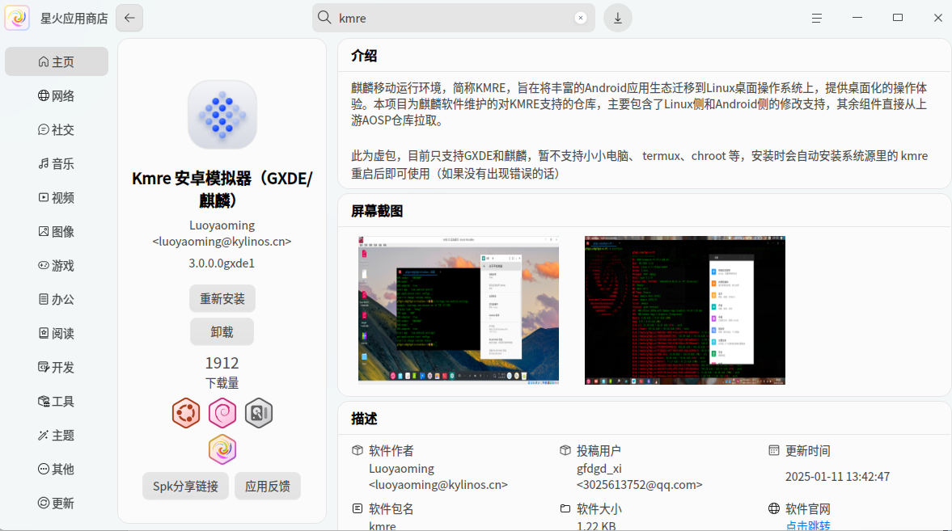Focus the search field containing kmre
This screenshot has height=531, width=952.
coord(454,18)
